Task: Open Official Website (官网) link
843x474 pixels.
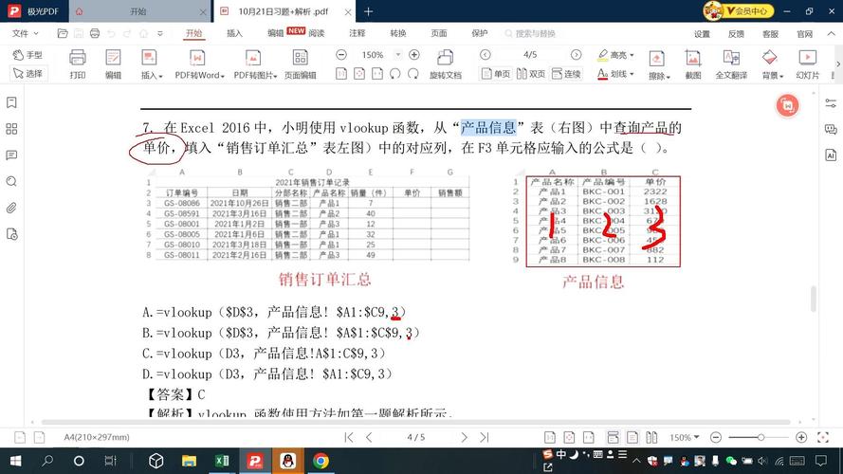Action: point(805,34)
